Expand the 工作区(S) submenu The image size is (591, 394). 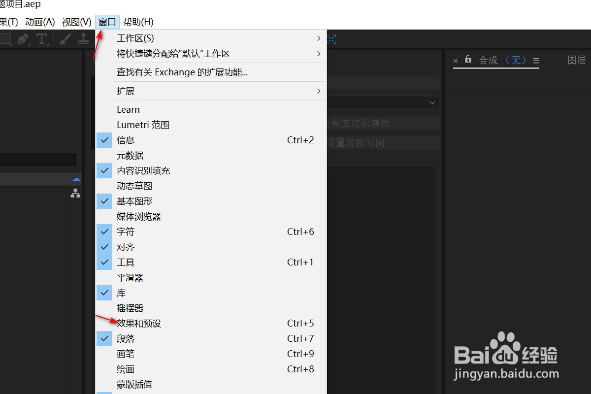coord(211,38)
